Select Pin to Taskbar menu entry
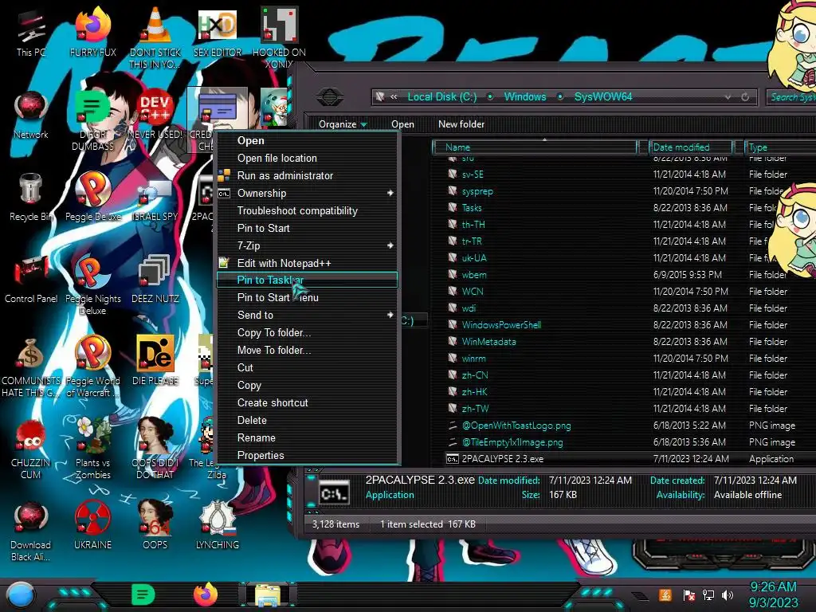Viewport: 816px width, 612px height. click(x=307, y=280)
